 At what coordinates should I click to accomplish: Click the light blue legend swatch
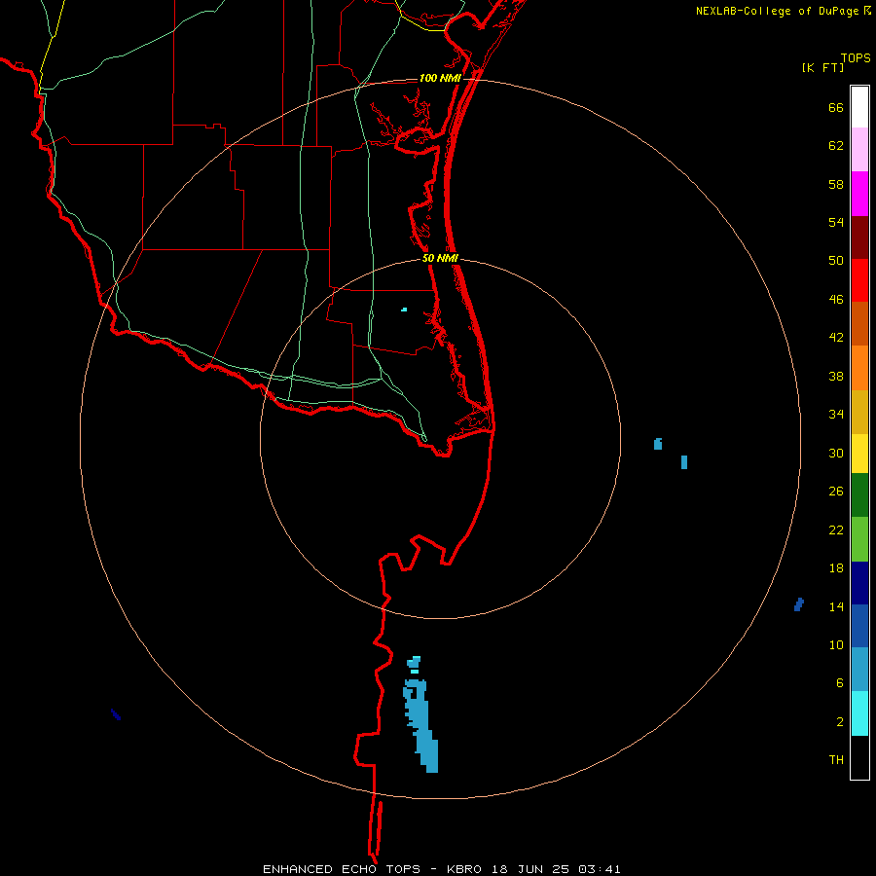click(x=859, y=669)
